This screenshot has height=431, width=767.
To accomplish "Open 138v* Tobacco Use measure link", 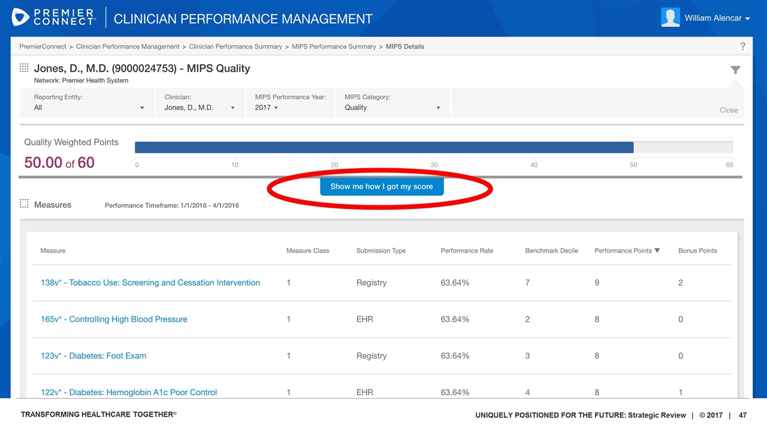I will click(150, 283).
